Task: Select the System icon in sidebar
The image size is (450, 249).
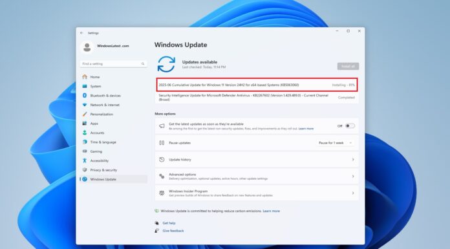Action: [84, 86]
